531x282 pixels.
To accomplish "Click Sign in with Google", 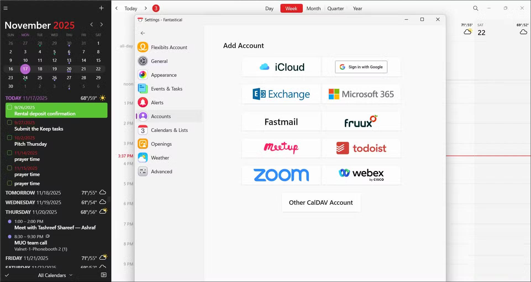I will [361, 67].
